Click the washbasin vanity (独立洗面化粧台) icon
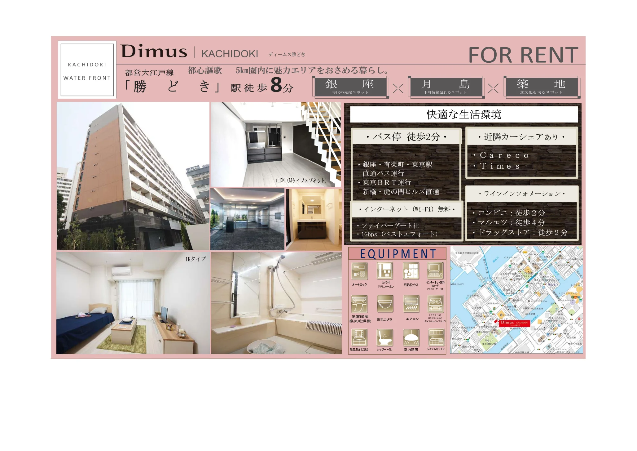This screenshot has width=637, height=451. coord(359,337)
